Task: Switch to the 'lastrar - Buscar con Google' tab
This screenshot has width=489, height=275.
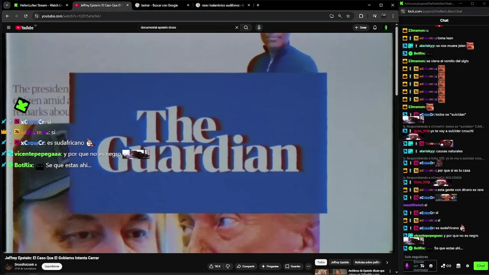Action: (x=162, y=5)
